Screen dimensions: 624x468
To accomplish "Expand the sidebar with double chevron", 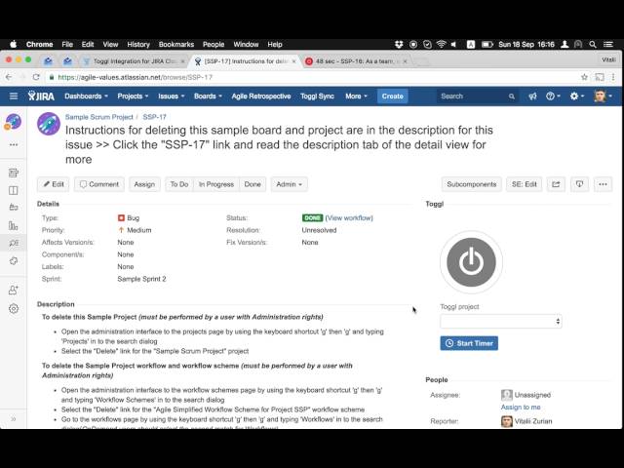I will click(13, 419).
